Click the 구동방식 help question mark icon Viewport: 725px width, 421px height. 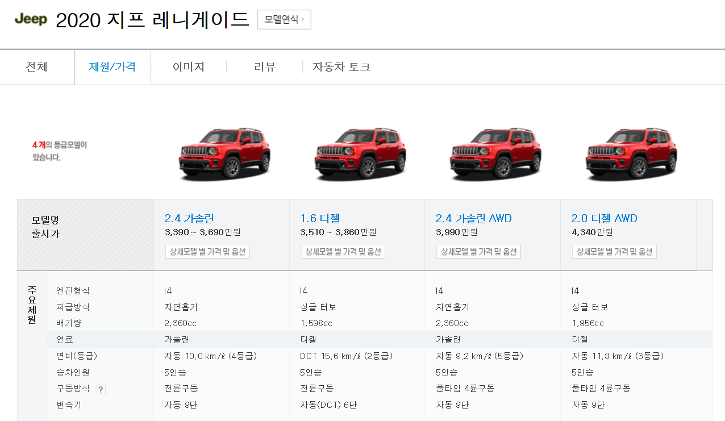coord(101,389)
